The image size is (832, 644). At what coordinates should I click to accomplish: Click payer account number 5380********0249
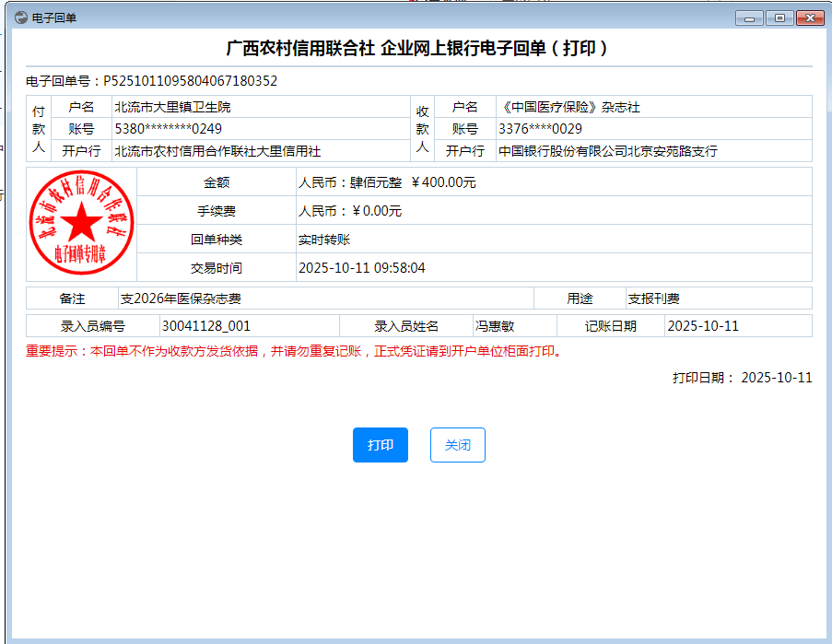pyautogui.click(x=168, y=129)
